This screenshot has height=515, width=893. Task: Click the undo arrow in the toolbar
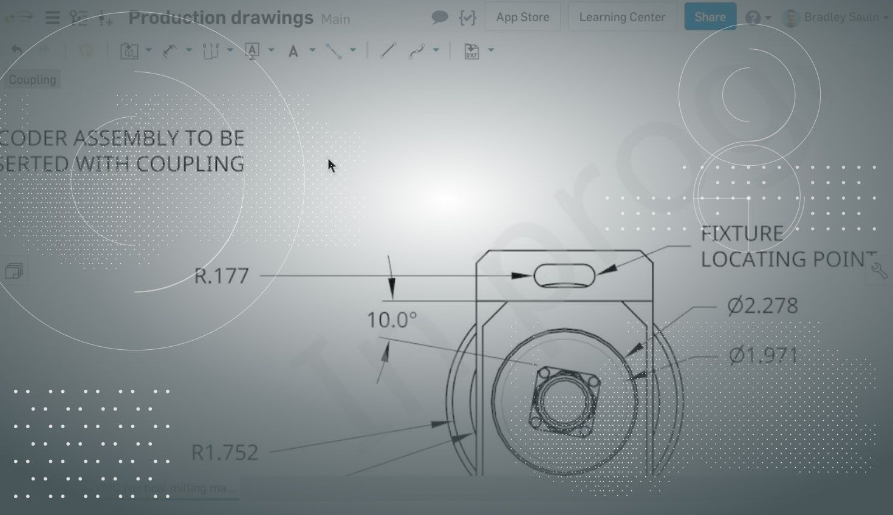click(x=17, y=51)
